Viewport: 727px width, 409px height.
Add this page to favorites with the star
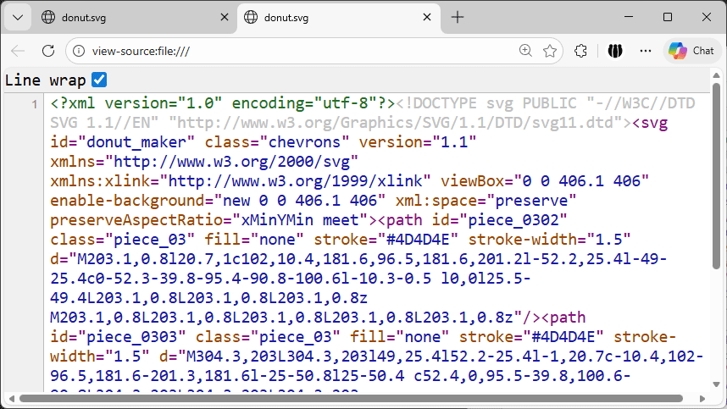pos(550,51)
